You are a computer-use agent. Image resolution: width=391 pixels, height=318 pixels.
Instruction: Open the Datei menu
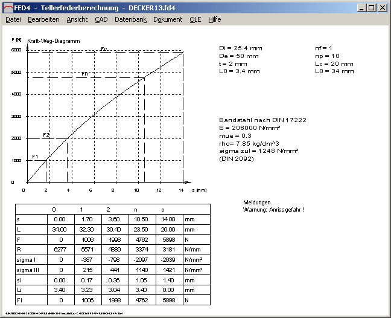[13, 19]
